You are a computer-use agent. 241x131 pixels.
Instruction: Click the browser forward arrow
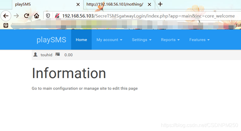[x=16, y=16]
